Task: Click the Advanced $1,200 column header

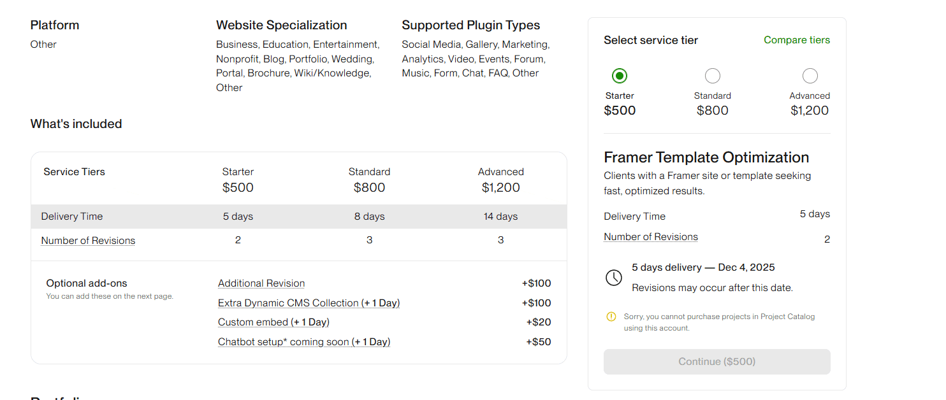Action: pyautogui.click(x=500, y=180)
